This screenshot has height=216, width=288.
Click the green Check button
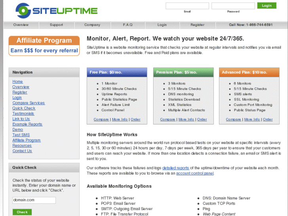coord(22,212)
